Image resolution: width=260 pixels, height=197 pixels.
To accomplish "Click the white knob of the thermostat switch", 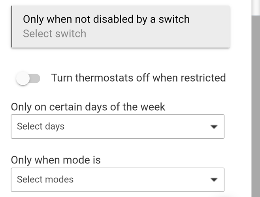I will (x=23, y=78).
